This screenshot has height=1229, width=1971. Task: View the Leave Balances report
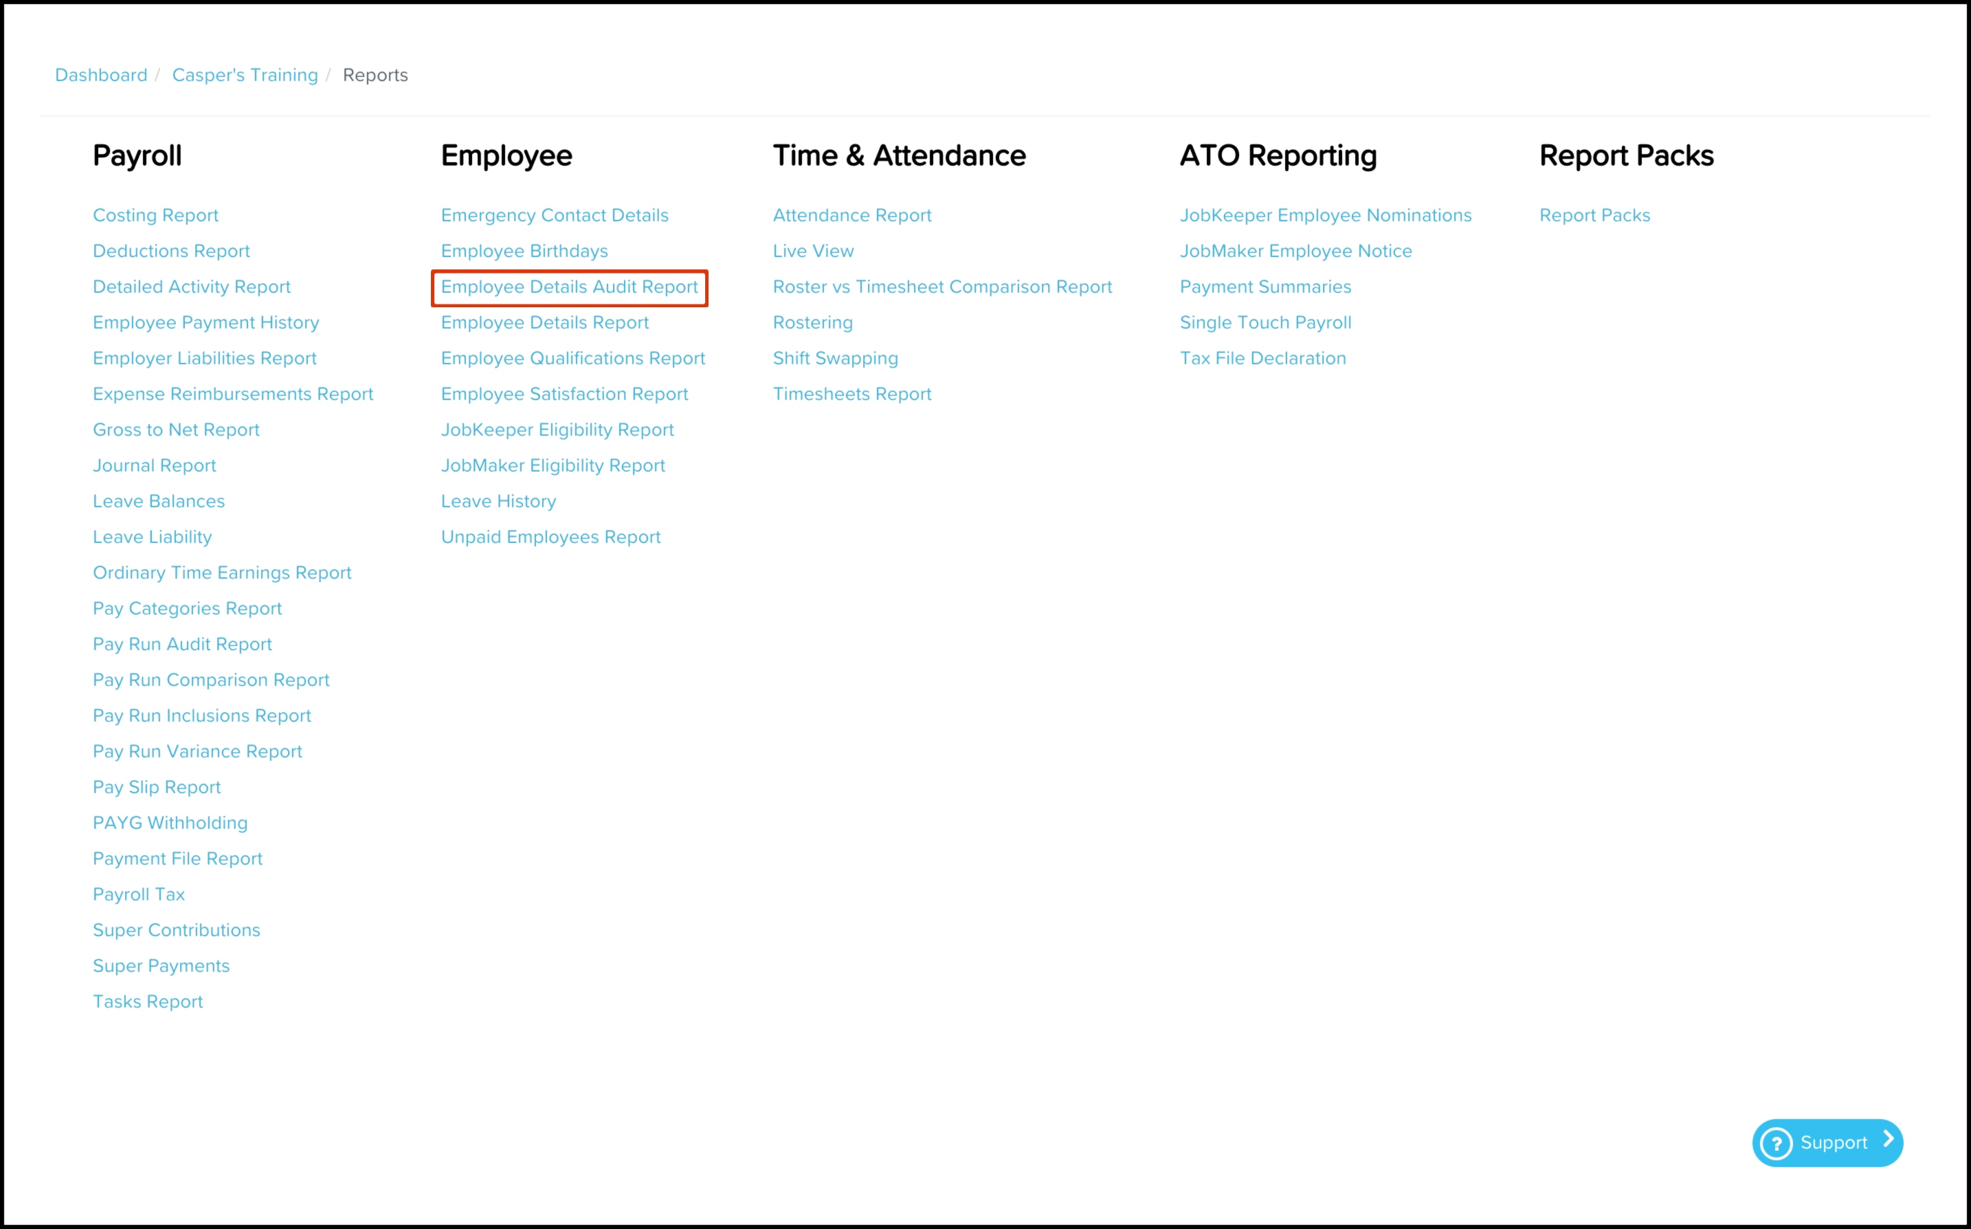pyautogui.click(x=159, y=502)
